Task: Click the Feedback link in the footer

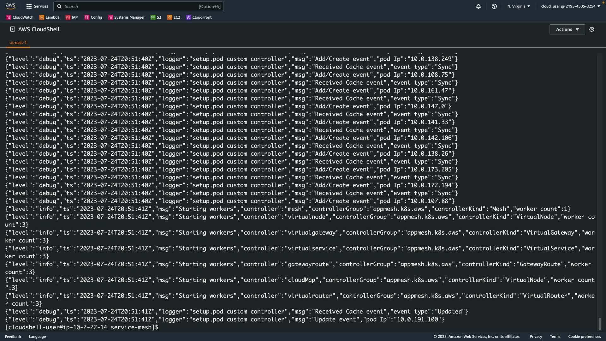Action: click(13, 337)
